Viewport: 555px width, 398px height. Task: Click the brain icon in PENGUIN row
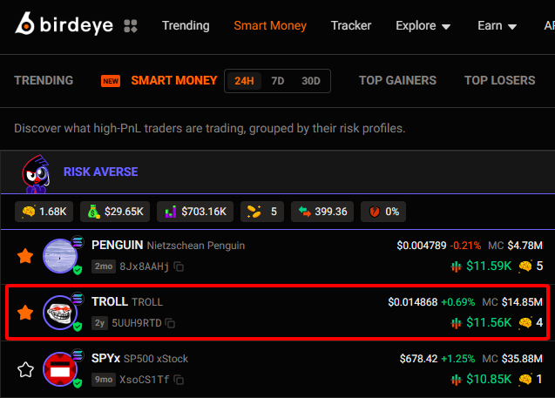525,266
